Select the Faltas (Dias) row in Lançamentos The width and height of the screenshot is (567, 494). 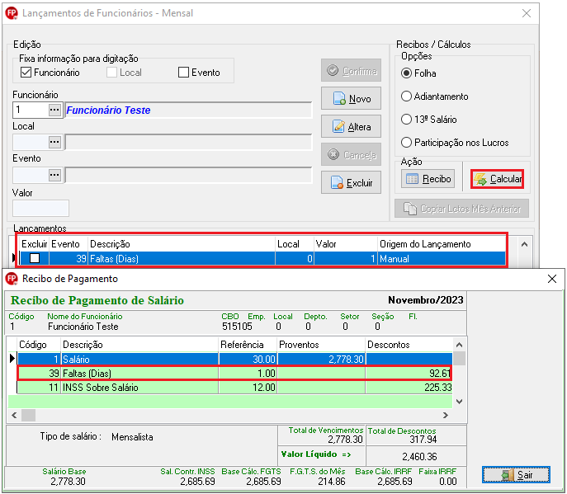[262, 258]
